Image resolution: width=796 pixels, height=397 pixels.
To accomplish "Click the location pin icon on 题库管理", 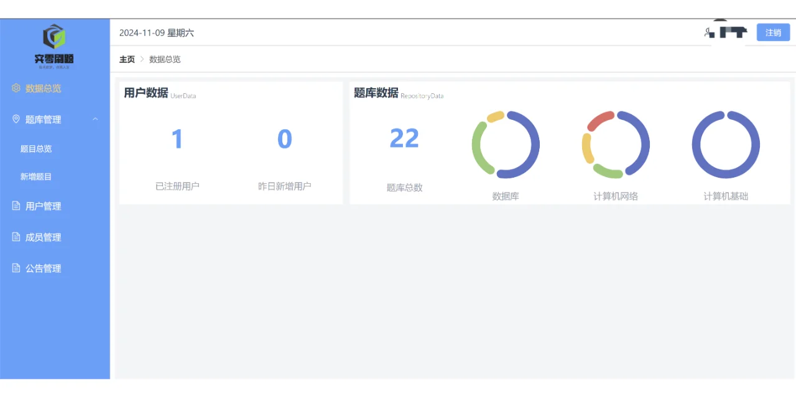I will click(x=16, y=119).
